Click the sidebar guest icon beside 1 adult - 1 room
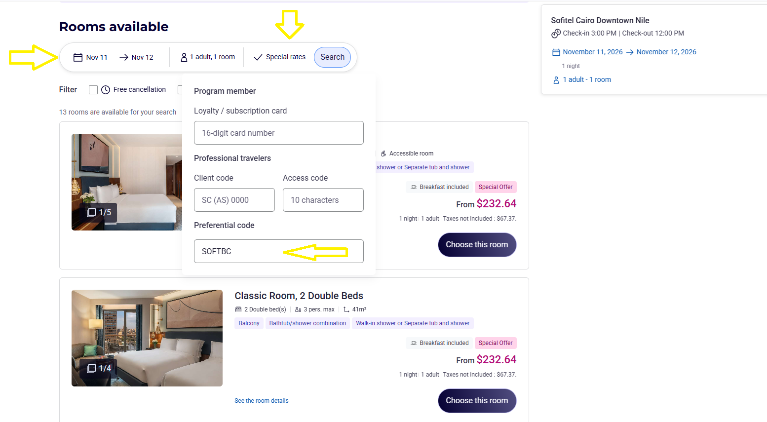This screenshot has height=422, width=767. click(x=556, y=80)
